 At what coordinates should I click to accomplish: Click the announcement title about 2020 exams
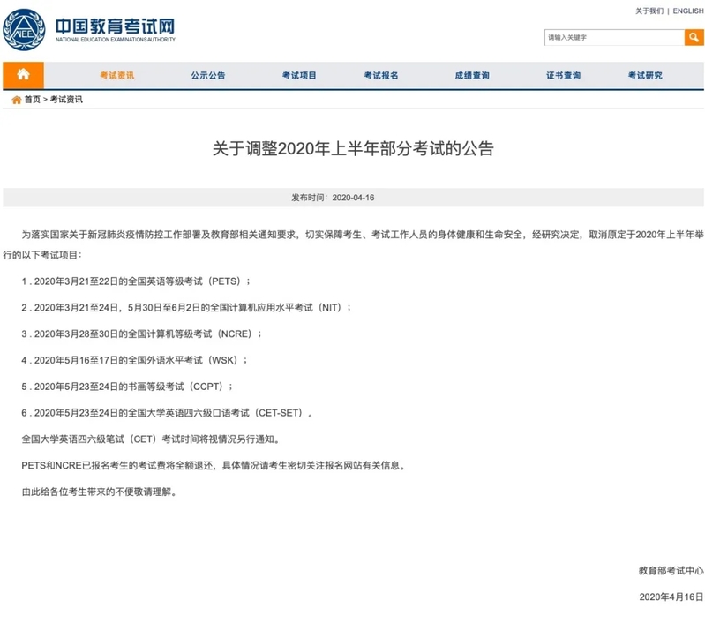point(353,148)
